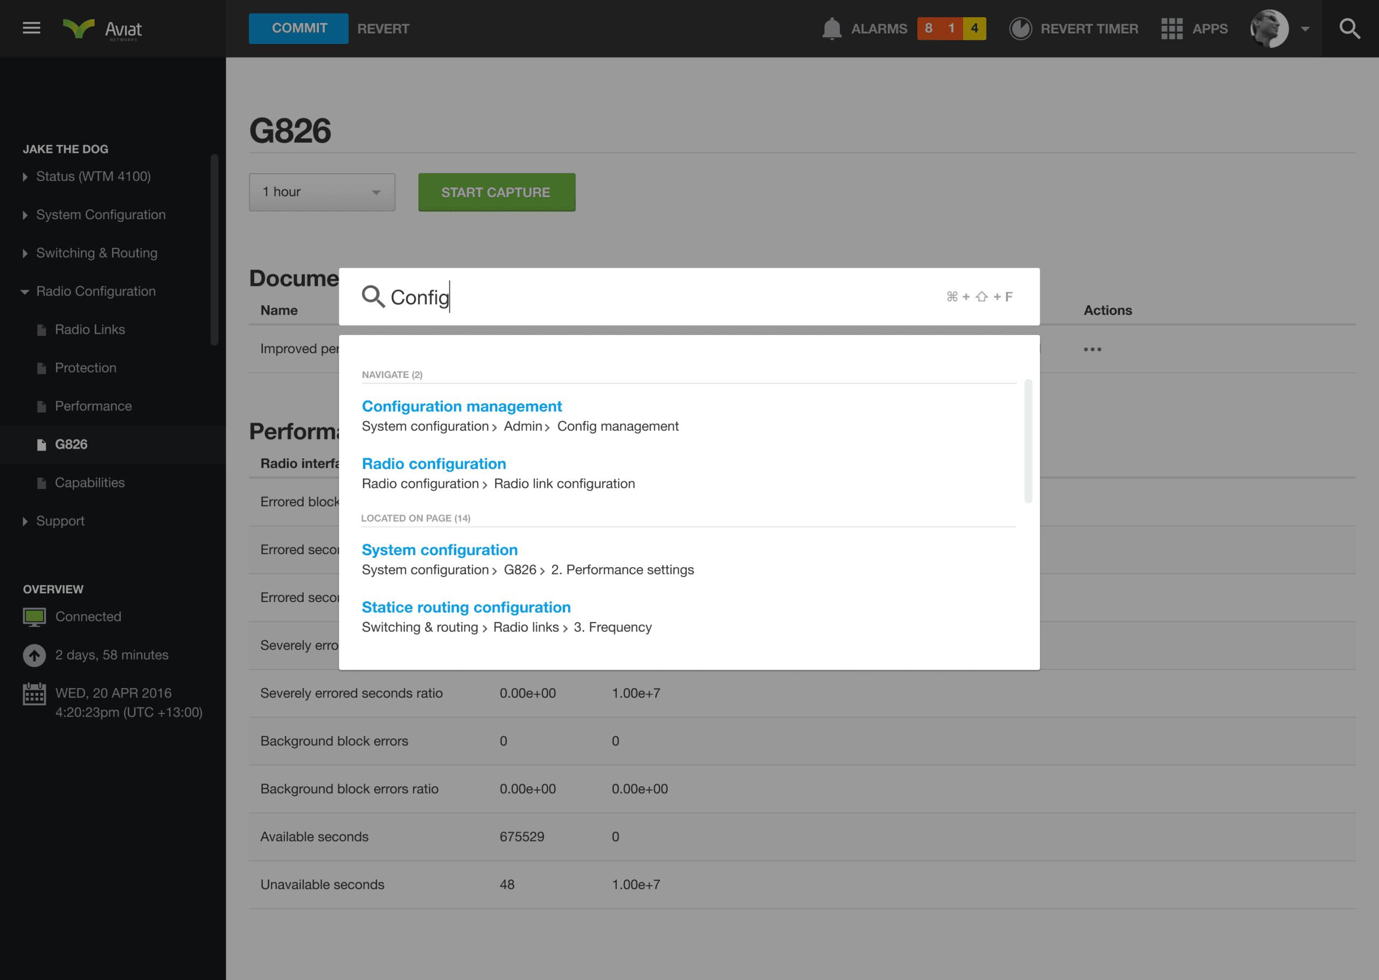Click the Protection page icon

tap(41, 368)
